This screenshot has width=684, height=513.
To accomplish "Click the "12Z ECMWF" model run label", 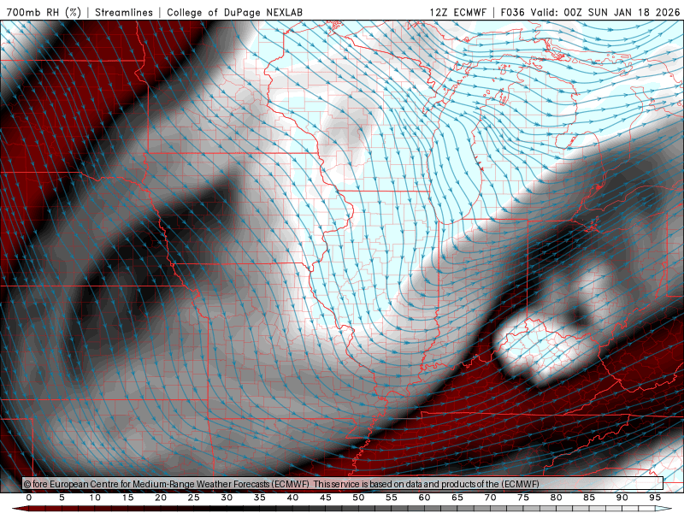I will click(457, 12).
